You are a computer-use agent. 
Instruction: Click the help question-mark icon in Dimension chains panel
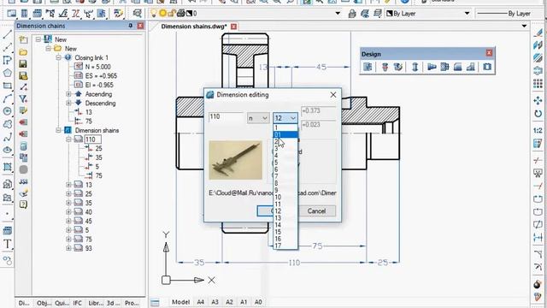point(23,204)
